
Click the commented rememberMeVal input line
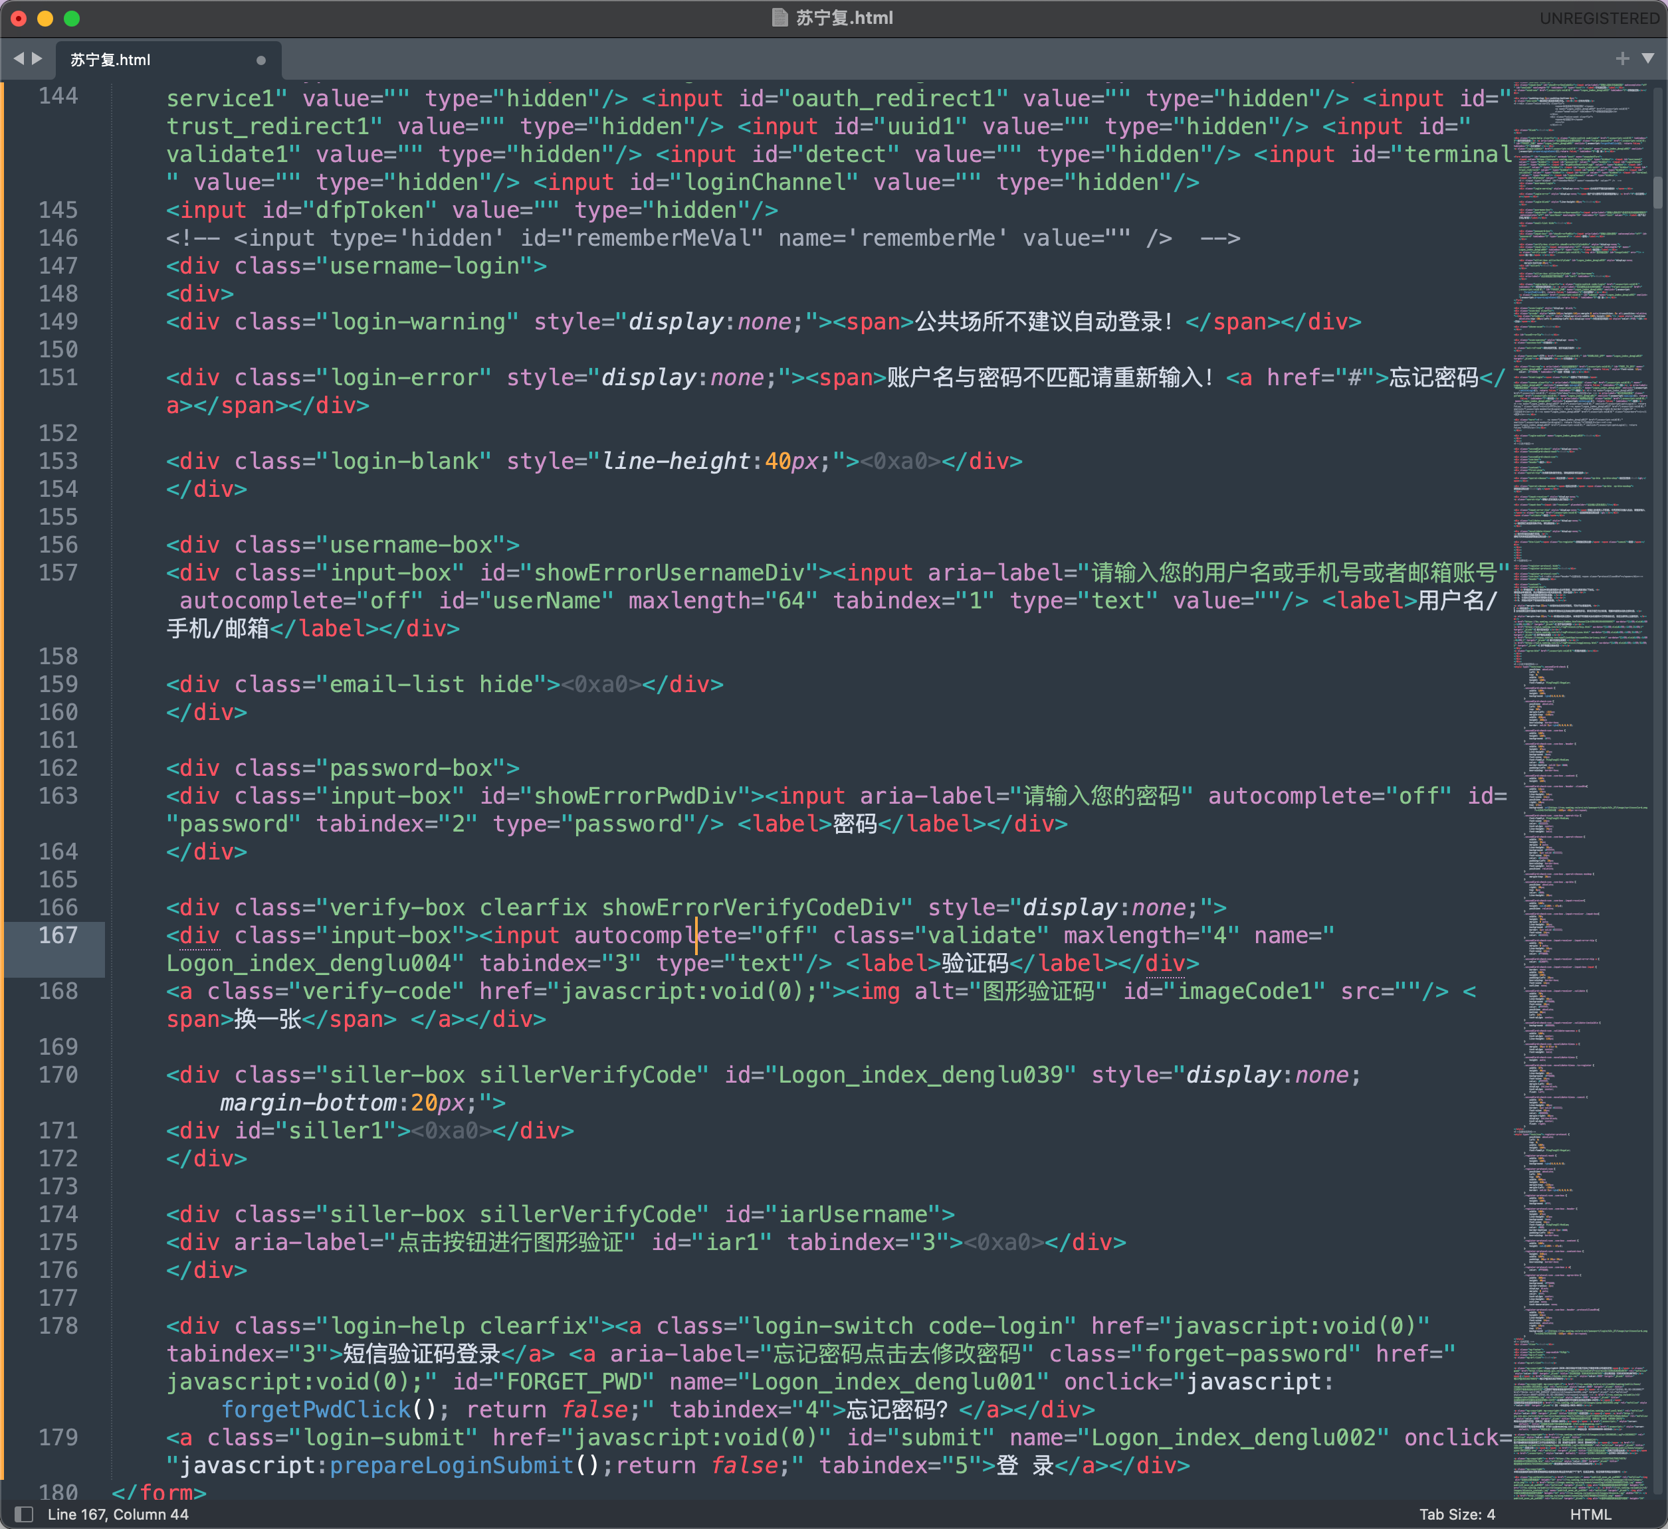[703, 238]
